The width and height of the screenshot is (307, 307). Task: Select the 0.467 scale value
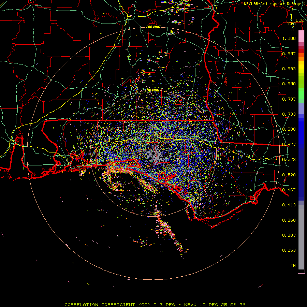point(289,190)
